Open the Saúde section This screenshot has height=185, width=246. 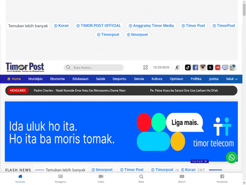tap(100, 79)
